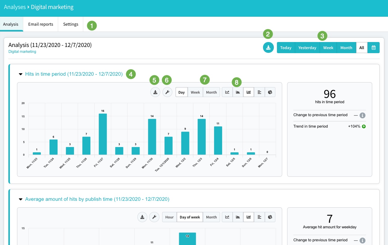Switch Average amount of hits to line chart
Image resolution: width=388 pixels, height=245 pixels.
coord(227,217)
